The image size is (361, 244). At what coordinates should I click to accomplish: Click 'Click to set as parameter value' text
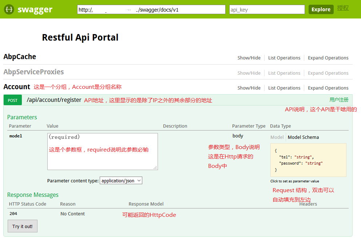(x=295, y=181)
